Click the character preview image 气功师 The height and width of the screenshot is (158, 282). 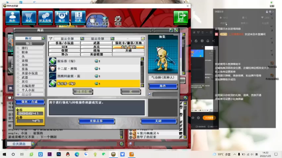(x=163, y=56)
